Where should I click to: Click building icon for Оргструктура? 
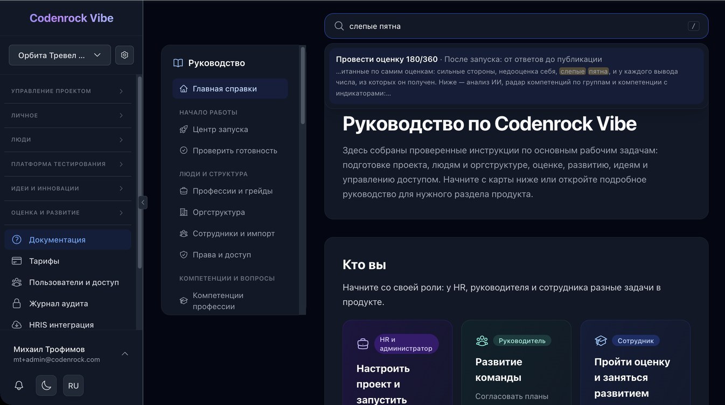coord(184,212)
